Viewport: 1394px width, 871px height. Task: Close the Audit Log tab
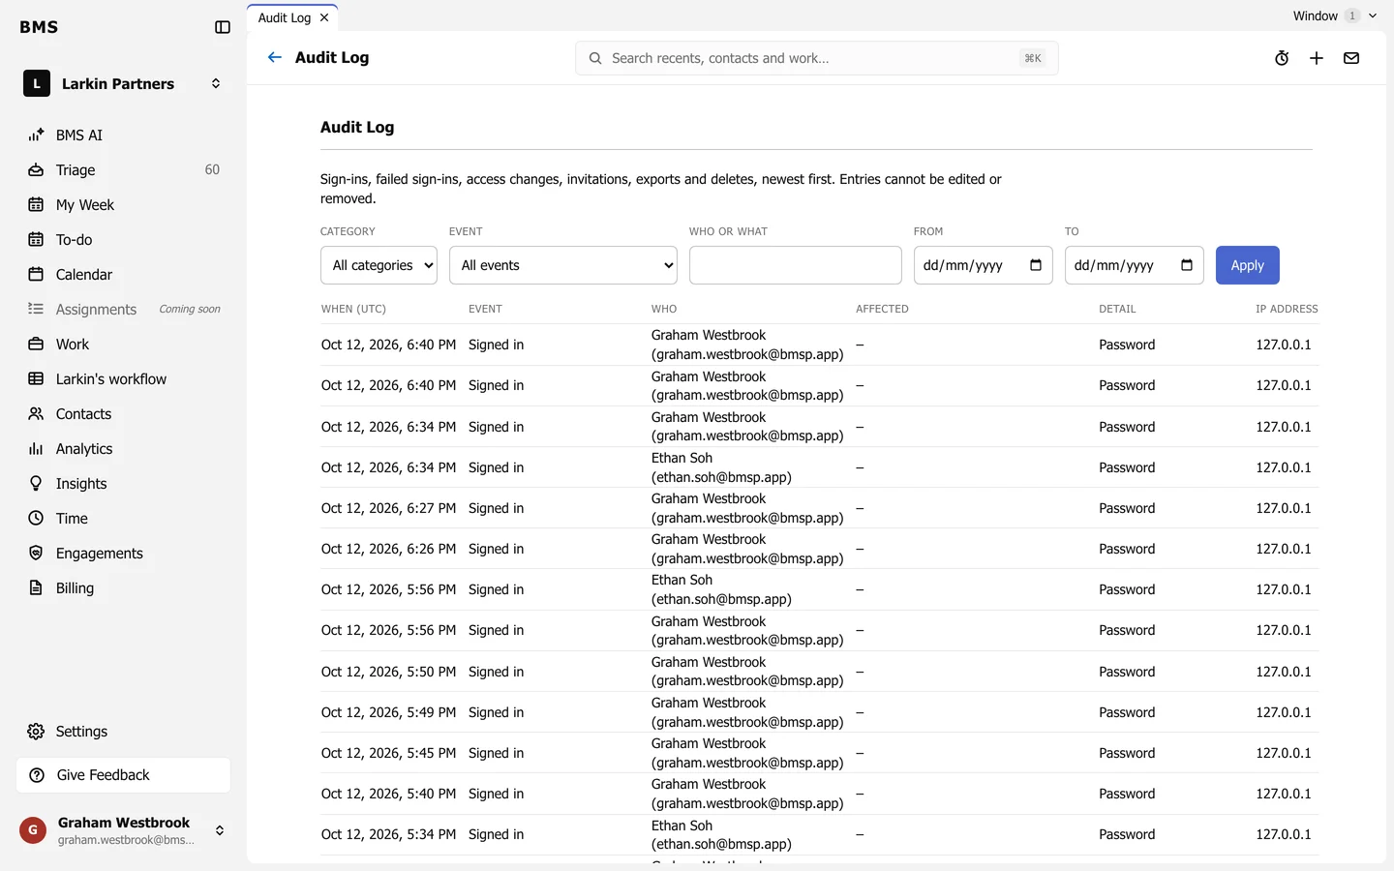[x=324, y=17]
